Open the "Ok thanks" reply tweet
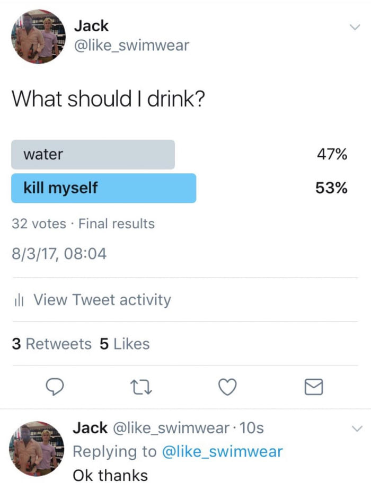The image size is (371, 491). [x=110, y=475]
